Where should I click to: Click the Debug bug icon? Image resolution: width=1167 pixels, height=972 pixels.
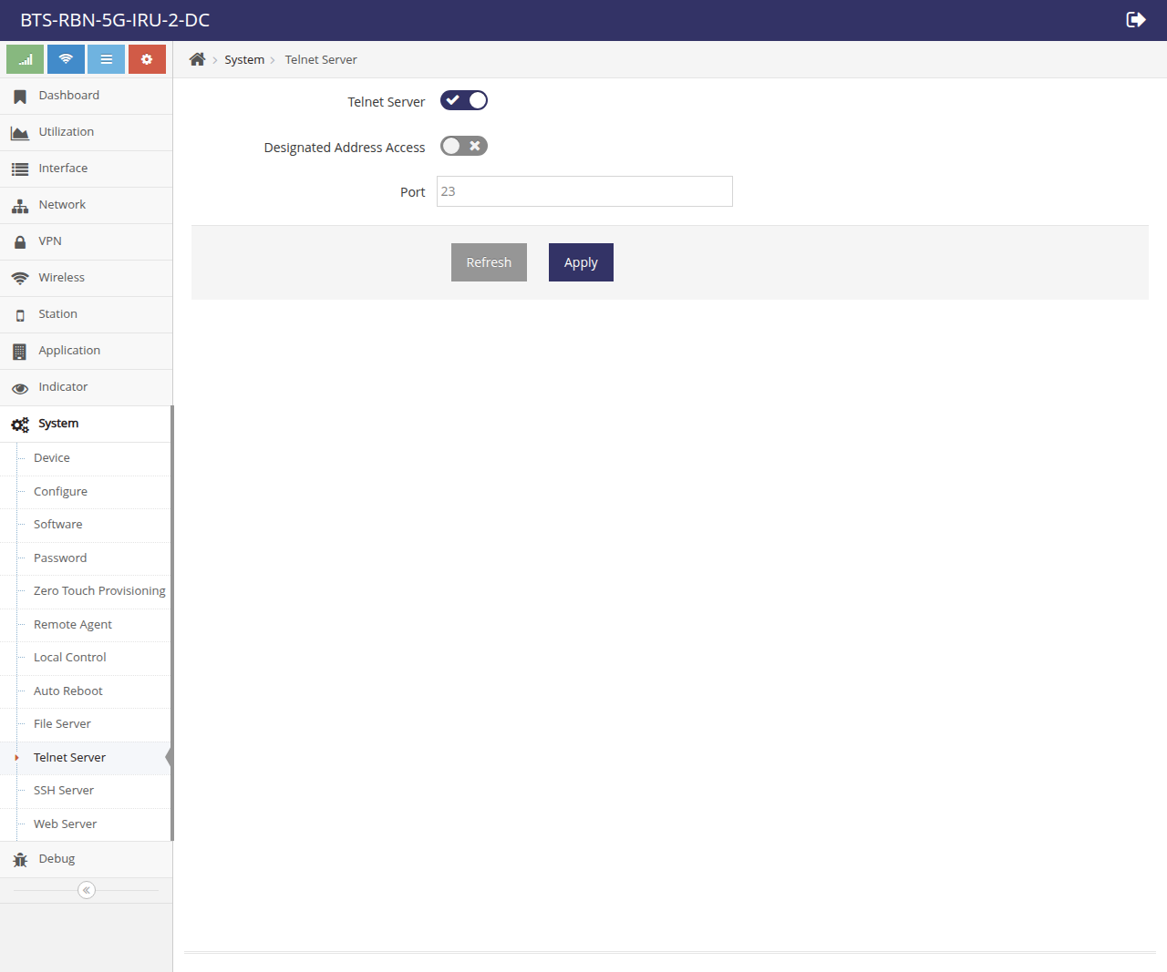[x=20, y=860]
